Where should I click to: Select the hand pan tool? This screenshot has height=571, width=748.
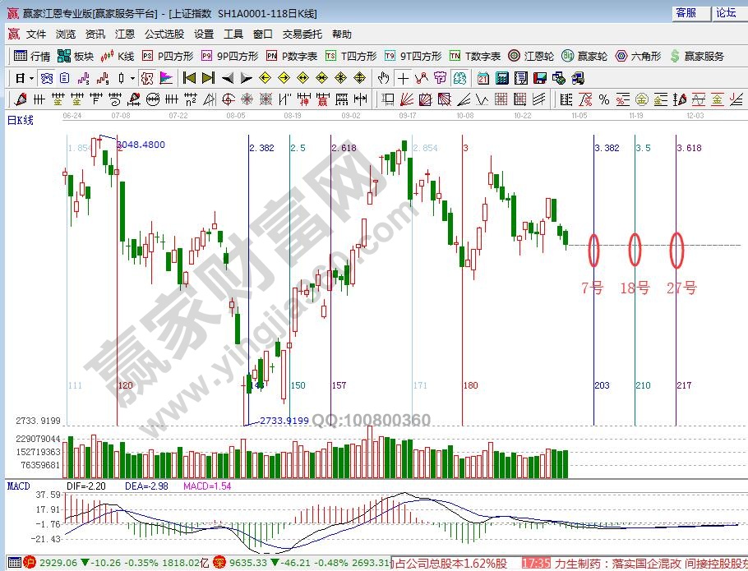tap(383, 79)
